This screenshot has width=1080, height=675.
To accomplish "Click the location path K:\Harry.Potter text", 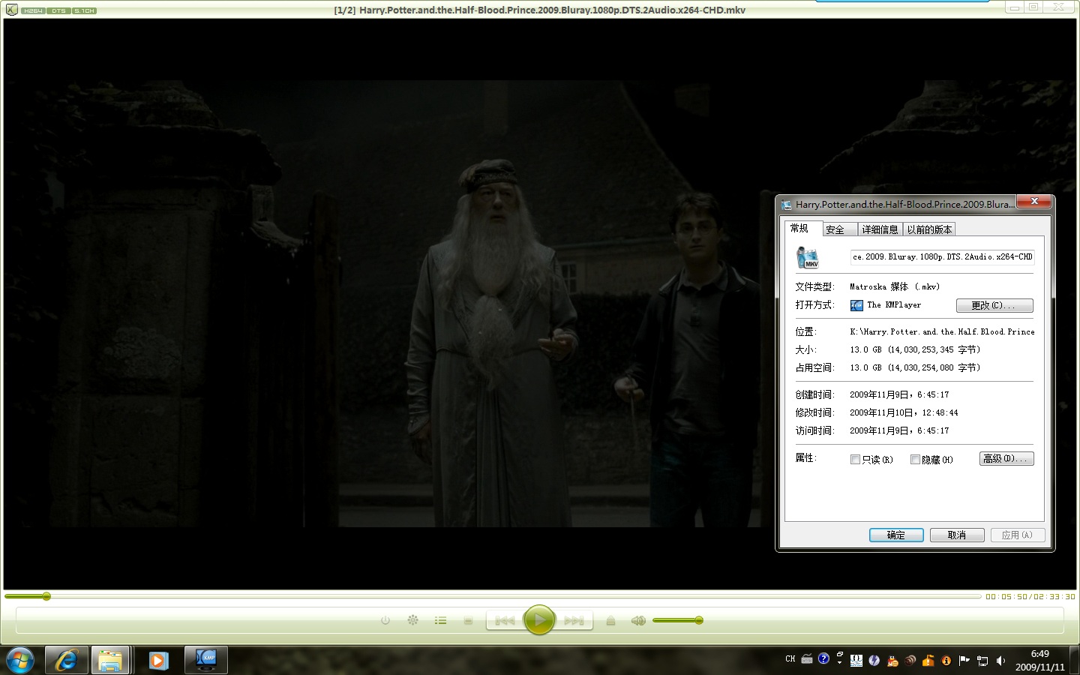I will click(942, 331).
